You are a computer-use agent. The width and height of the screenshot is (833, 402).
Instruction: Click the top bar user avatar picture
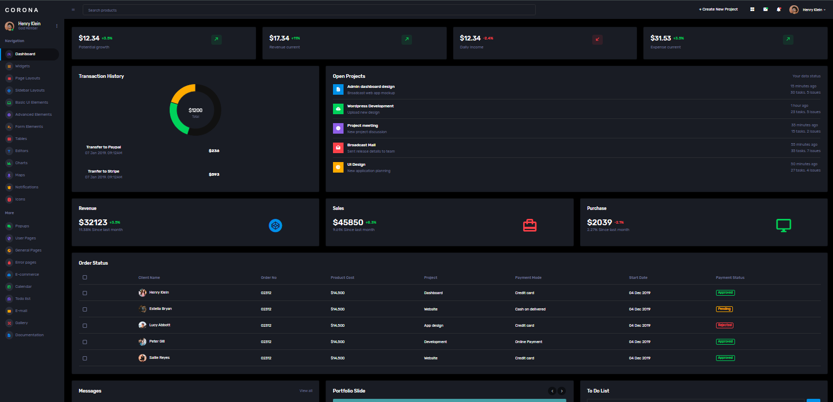point(794,9)
